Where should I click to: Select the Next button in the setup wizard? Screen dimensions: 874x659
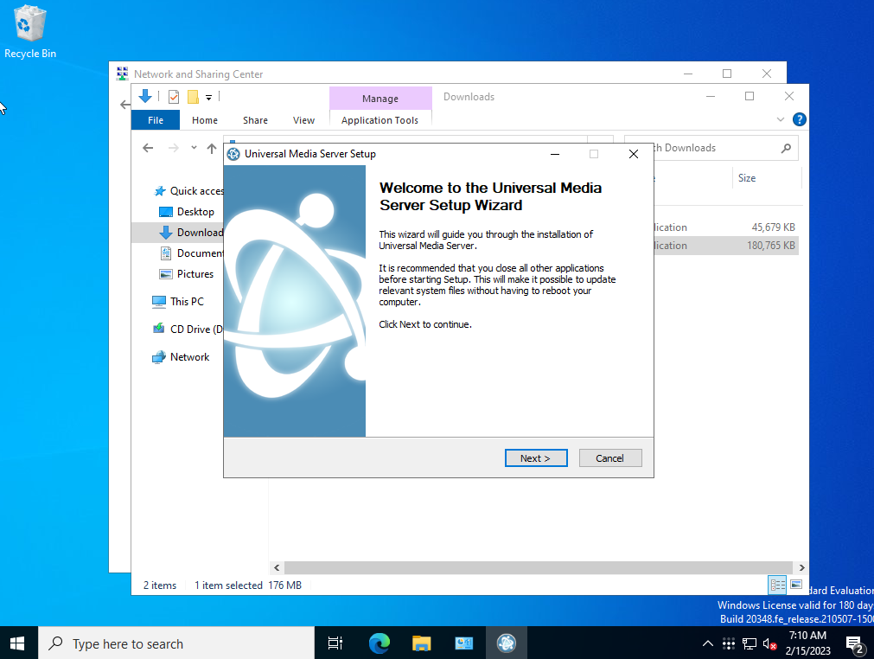pyautogui.click(x=536, y=457)
